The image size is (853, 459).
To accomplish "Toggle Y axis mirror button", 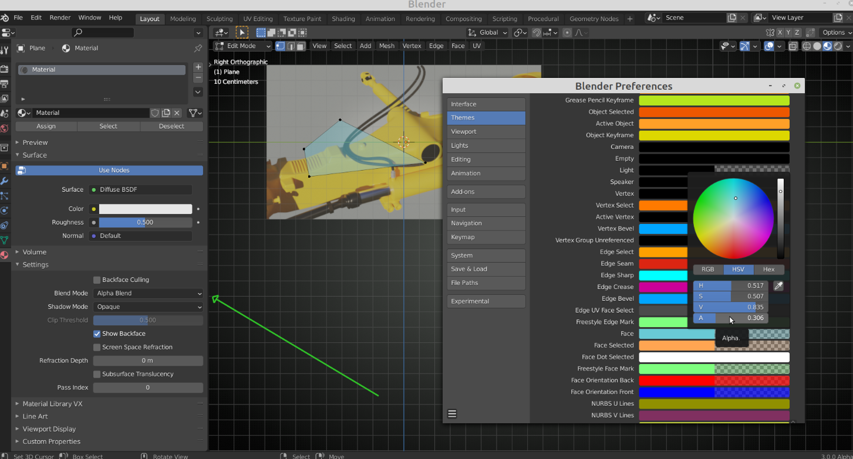I will 789,33.
